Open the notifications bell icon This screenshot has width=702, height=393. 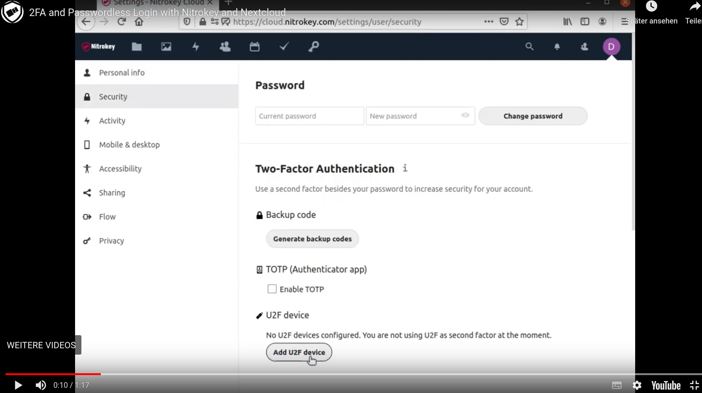coord(557,47)
